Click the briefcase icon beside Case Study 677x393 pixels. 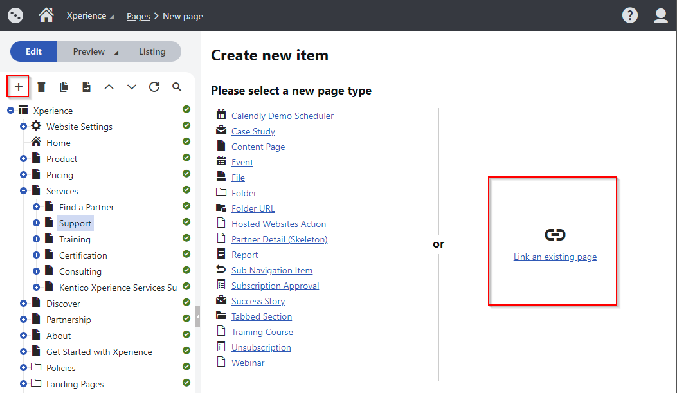(x=221, y=130)
